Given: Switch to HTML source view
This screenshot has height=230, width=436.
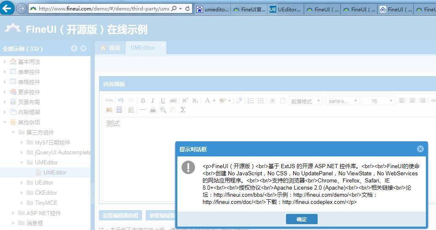Looking at the screenshot, I should (x=109, y=100).
